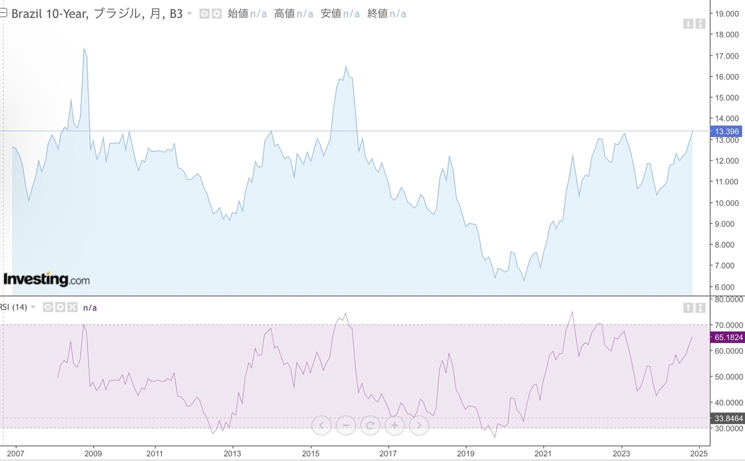Click the 10.000 price axis label
745x461 pixels.
point(727,203)
